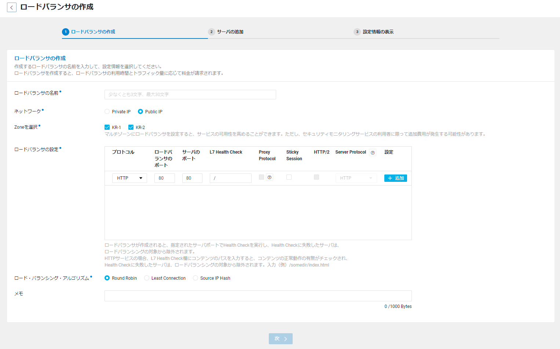This screenshot has height=349, width=560.
Task: Open Proxy Protocol help question icon
Action: 270,177
